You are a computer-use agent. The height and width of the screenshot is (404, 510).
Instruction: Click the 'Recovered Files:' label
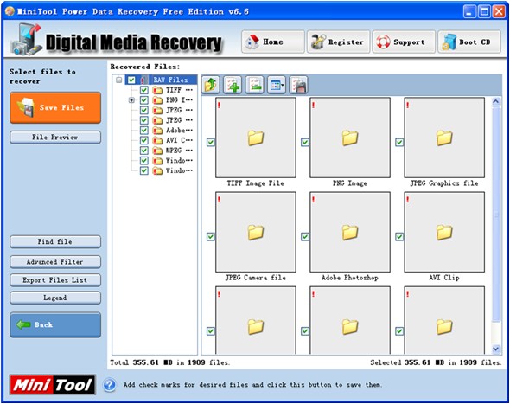(x=144, y=67)
